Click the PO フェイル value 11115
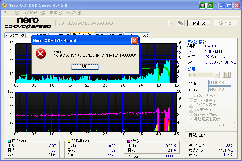 170,156
